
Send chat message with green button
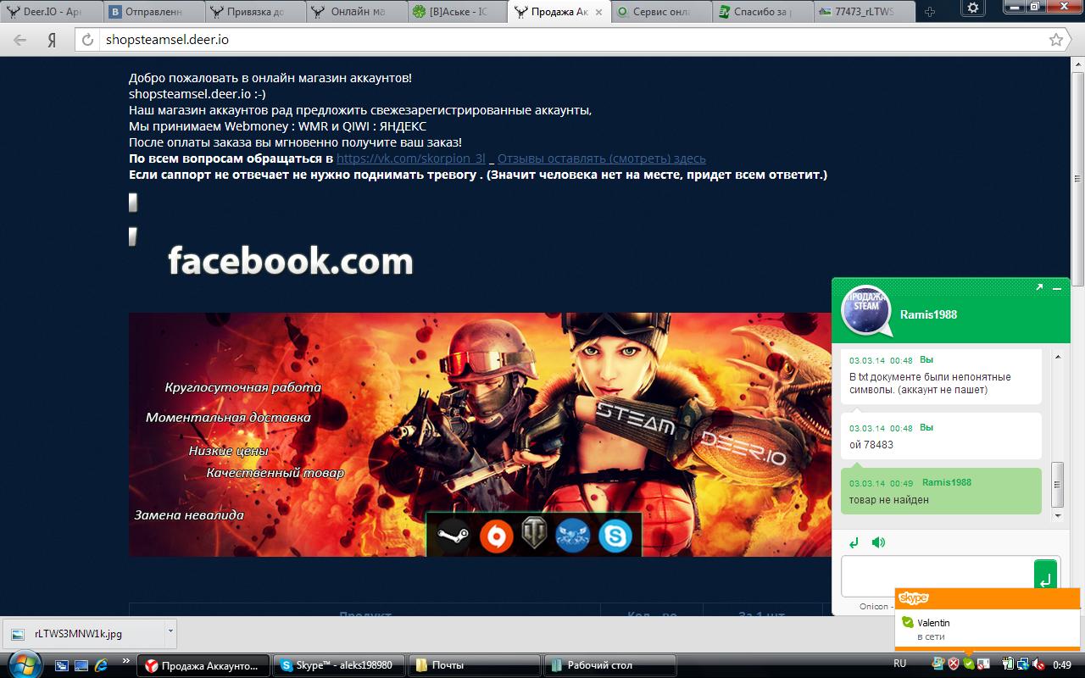[x=1045, y=575]
